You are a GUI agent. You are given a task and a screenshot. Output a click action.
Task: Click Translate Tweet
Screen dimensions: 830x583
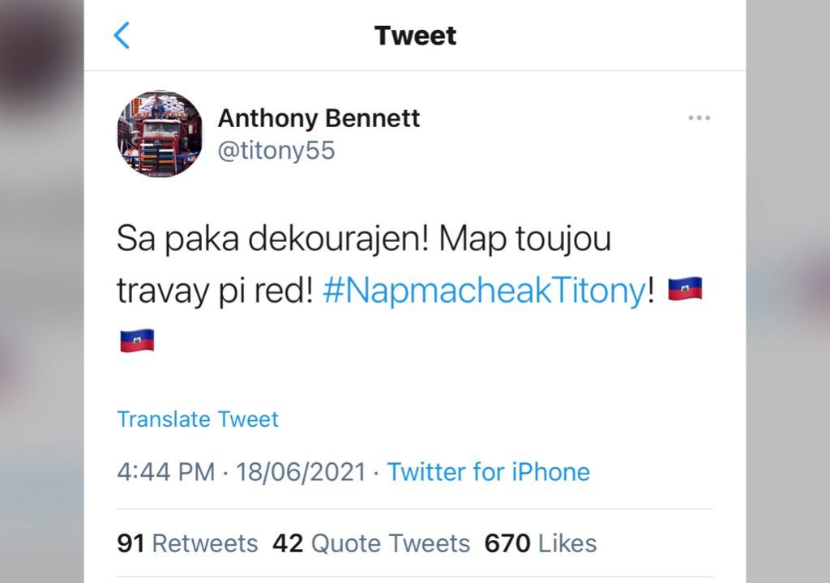tap(198, 419)
